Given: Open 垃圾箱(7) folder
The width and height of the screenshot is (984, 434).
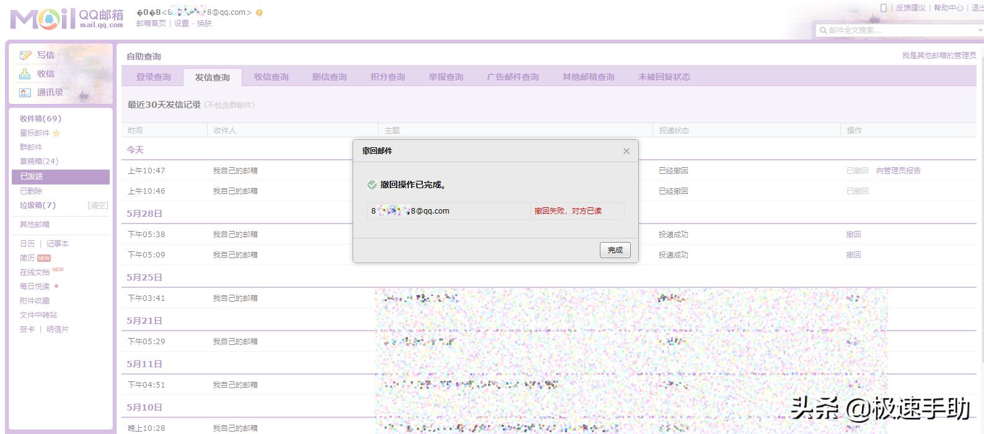Looking at the screenshot, I should (x=38, y=206).
